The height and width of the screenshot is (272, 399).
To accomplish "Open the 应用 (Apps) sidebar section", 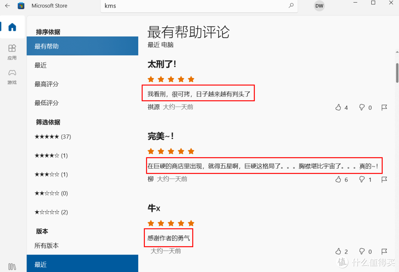I will (x=12, y=52).
